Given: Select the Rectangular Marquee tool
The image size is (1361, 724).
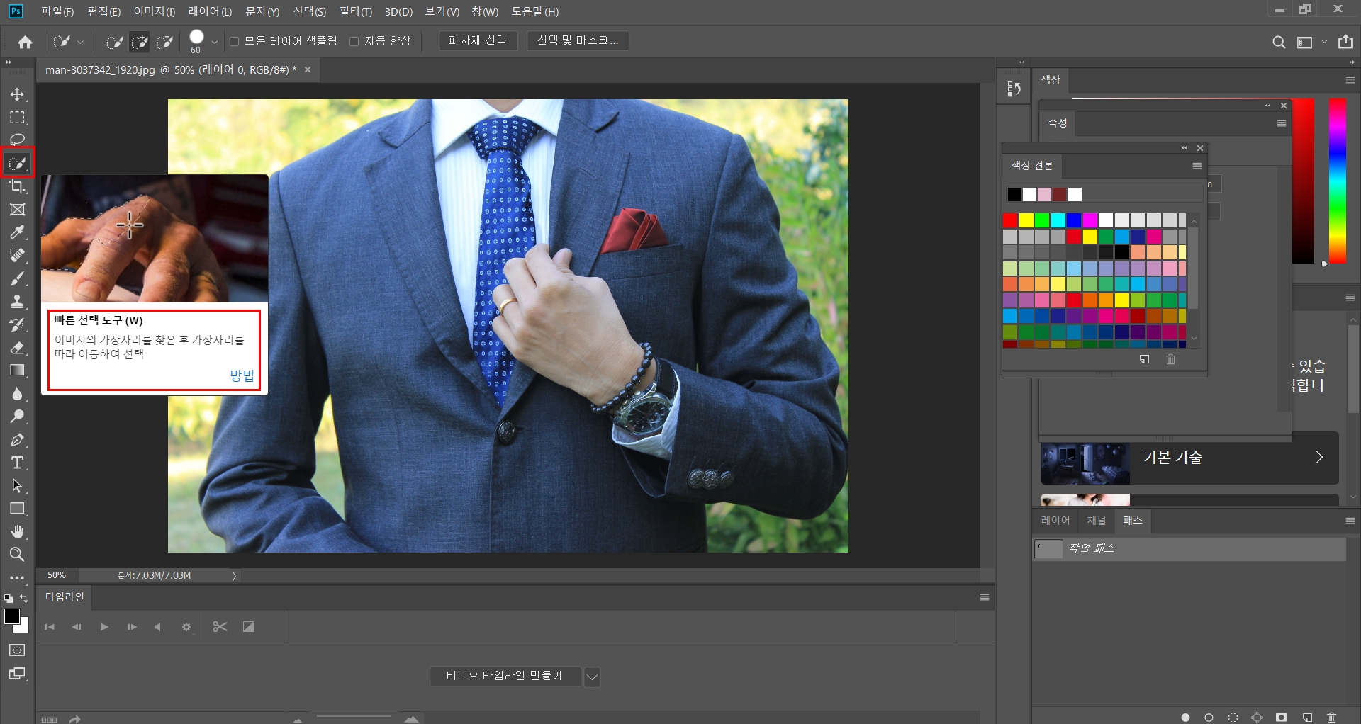Looking at the screenshot, I should click(17, 117).
